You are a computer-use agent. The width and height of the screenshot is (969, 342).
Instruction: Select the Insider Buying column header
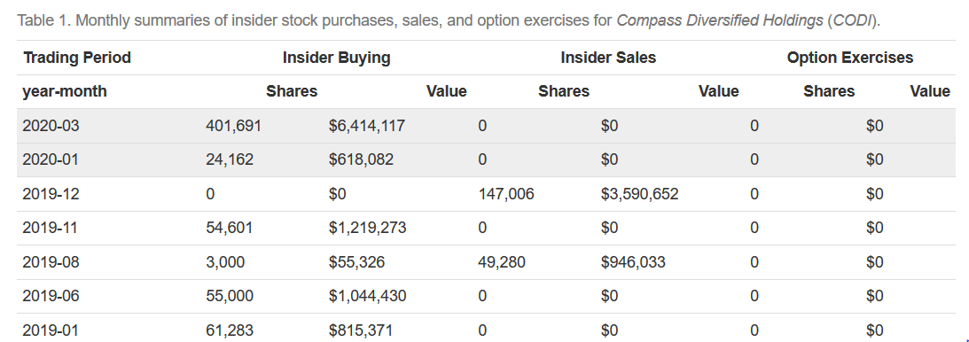click(x=336, y=58)
